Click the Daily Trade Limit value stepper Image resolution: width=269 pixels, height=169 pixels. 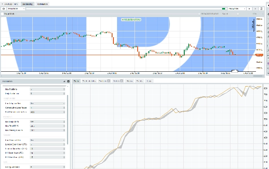click(x=64, y=94)
